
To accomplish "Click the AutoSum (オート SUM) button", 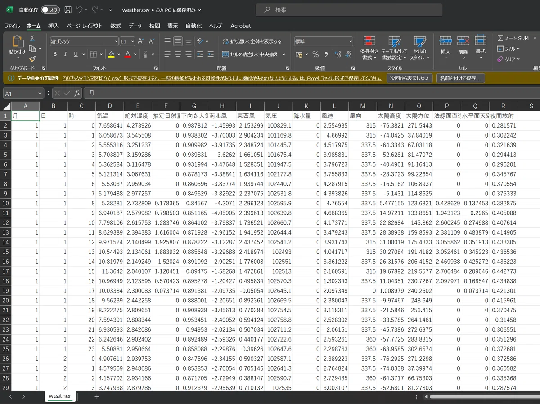I will [x=513, y=38].
